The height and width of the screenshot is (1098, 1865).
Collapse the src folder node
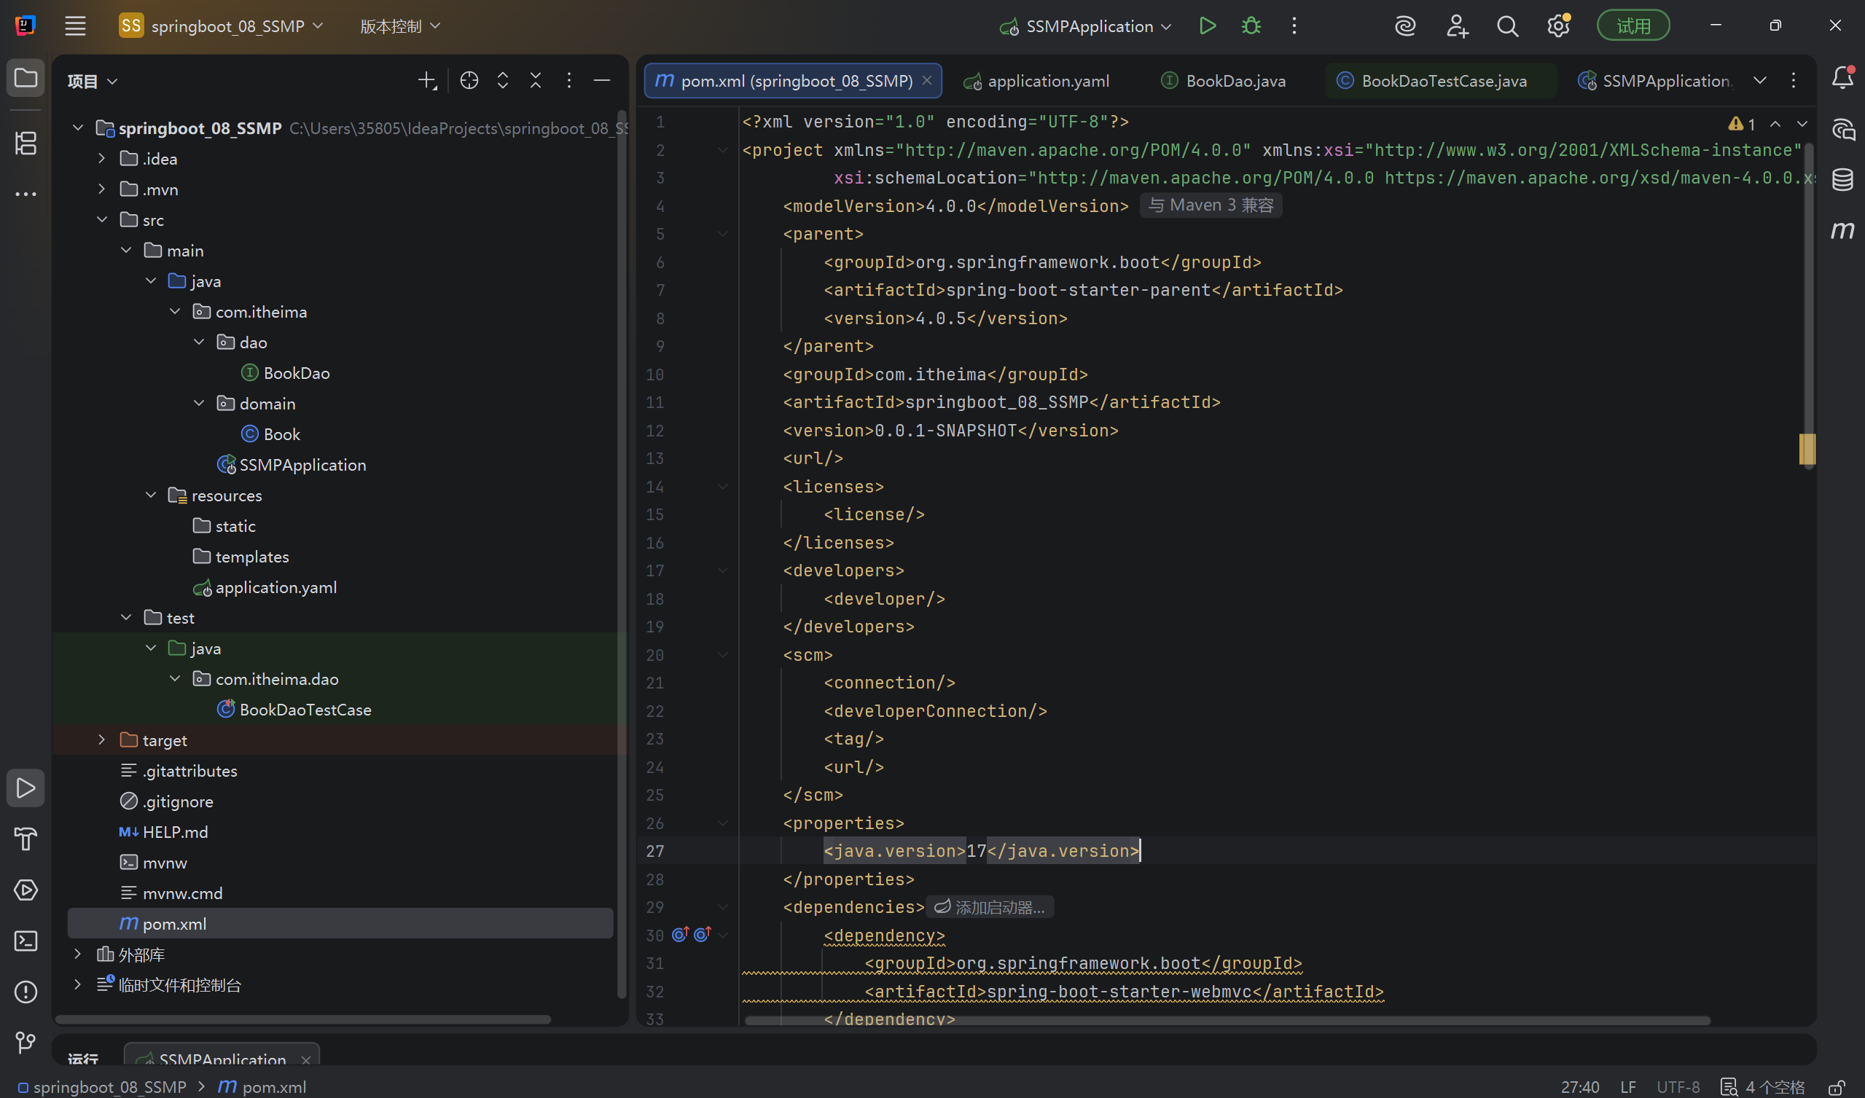click(x=102, y=220)
